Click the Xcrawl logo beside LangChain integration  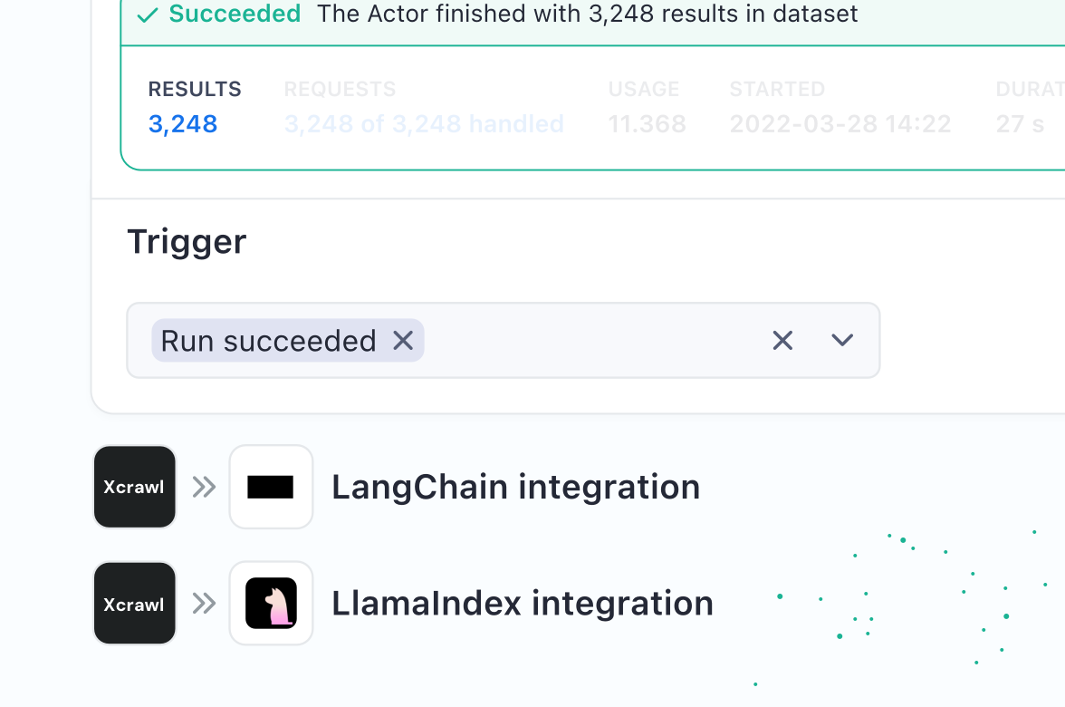[134, 487]
